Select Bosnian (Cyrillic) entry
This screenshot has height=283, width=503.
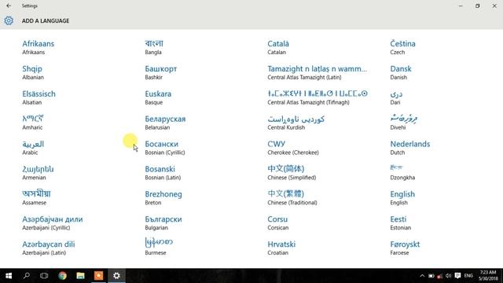[165, 148]
